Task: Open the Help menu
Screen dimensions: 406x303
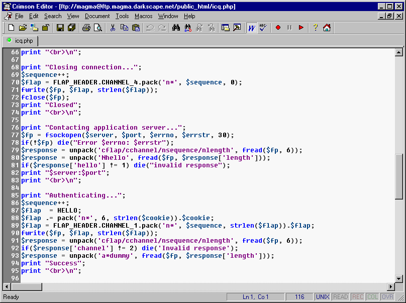Action: pos(189,16)
